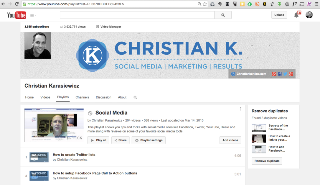Click the cast screen extension icon

tap(302, 4)
